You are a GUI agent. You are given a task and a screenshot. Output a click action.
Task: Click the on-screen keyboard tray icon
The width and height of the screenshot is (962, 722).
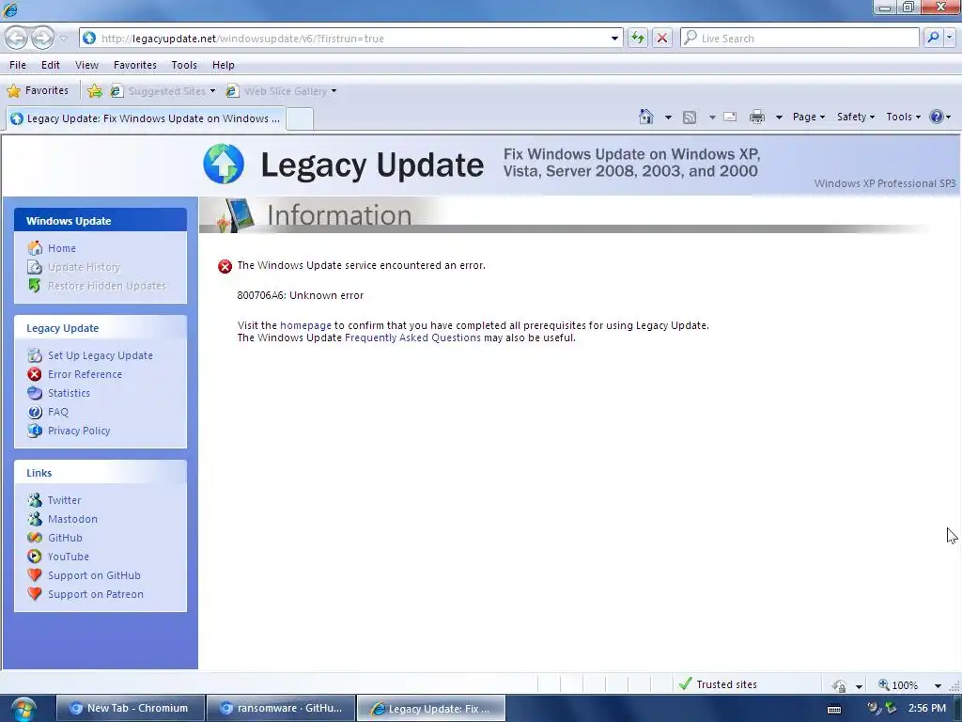834,709
